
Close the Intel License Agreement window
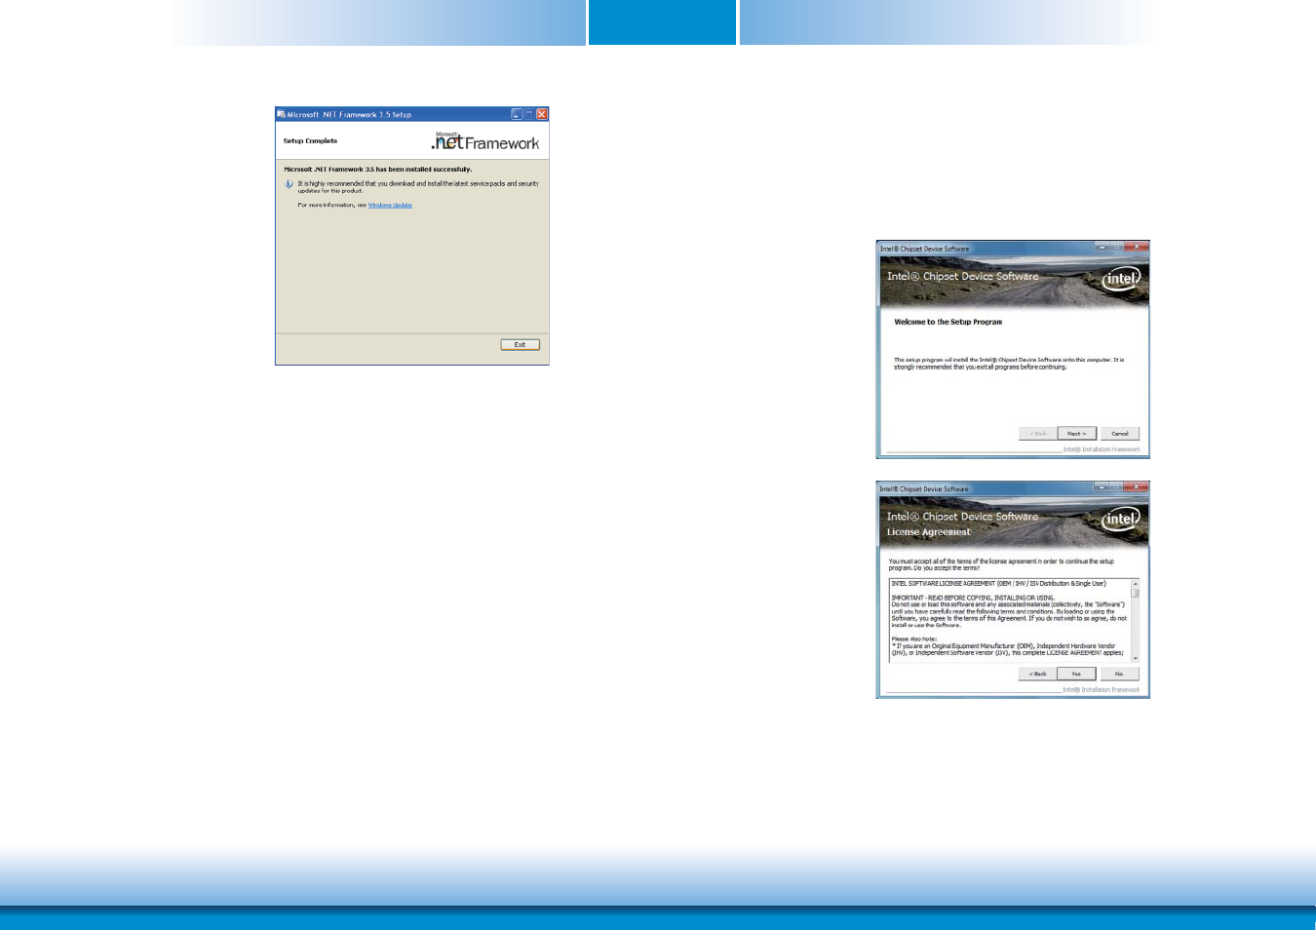tap(1136, 487)
